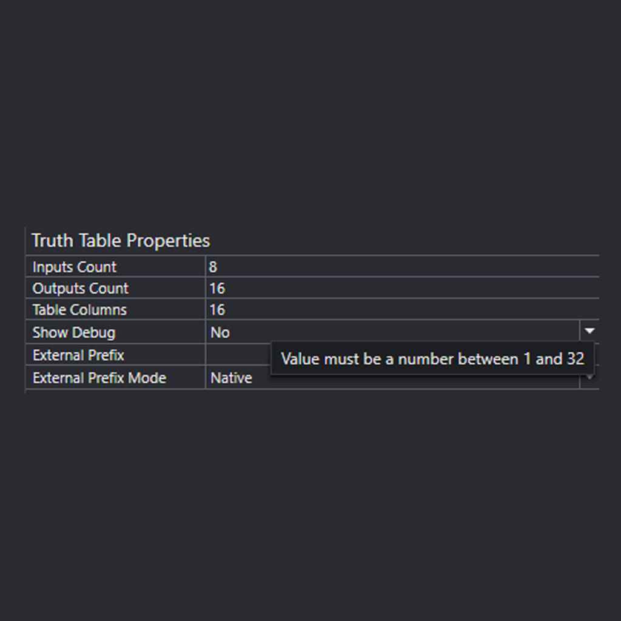Viewport: 621px width, 621px height.
Task: Click the Show Debug No value
Action: (x=220, y=332)
